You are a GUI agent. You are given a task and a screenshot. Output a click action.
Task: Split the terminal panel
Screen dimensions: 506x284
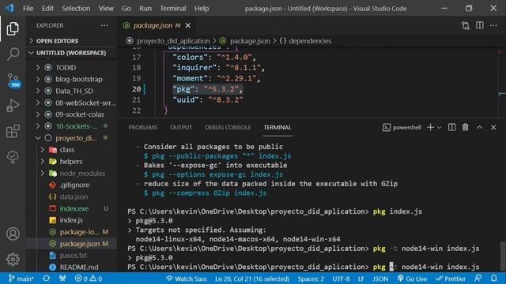pos(451,128)
